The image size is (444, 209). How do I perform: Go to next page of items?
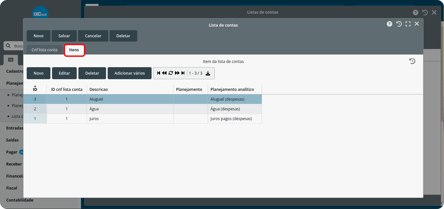pyautogui.click(x=177, y=73)
